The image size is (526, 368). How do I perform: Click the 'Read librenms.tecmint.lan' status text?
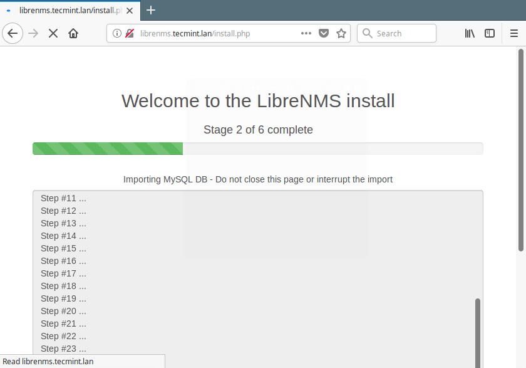pyautogui.click(x=48, y=362)
